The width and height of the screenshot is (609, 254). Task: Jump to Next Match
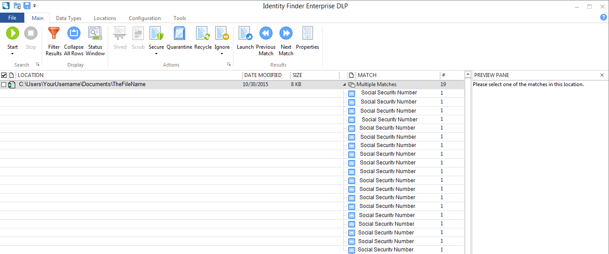point(286,33)
